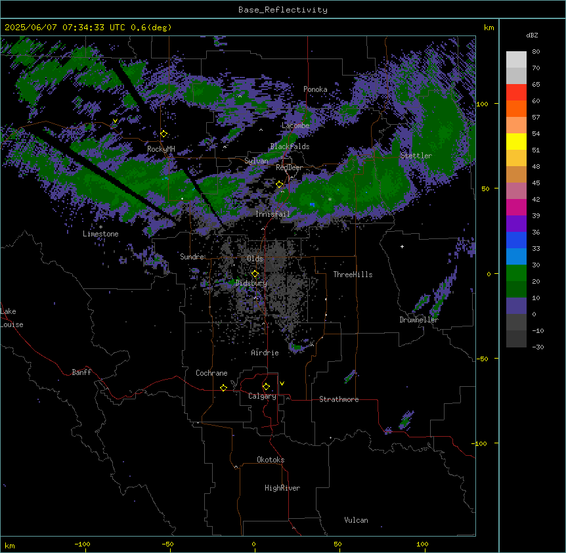Select the magenta 42-39 dBZ legend swatch

click(x=516, y=207)
